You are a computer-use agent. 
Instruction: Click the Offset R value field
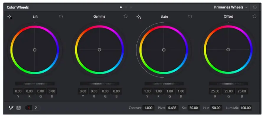215,91
